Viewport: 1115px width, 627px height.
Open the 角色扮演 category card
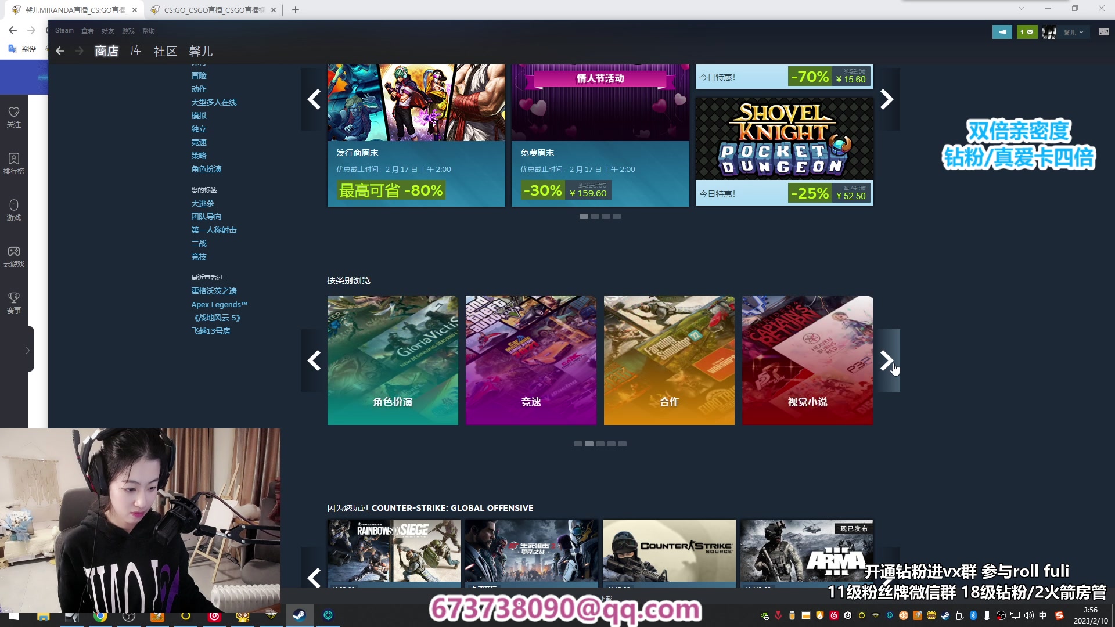coord(393,360)
